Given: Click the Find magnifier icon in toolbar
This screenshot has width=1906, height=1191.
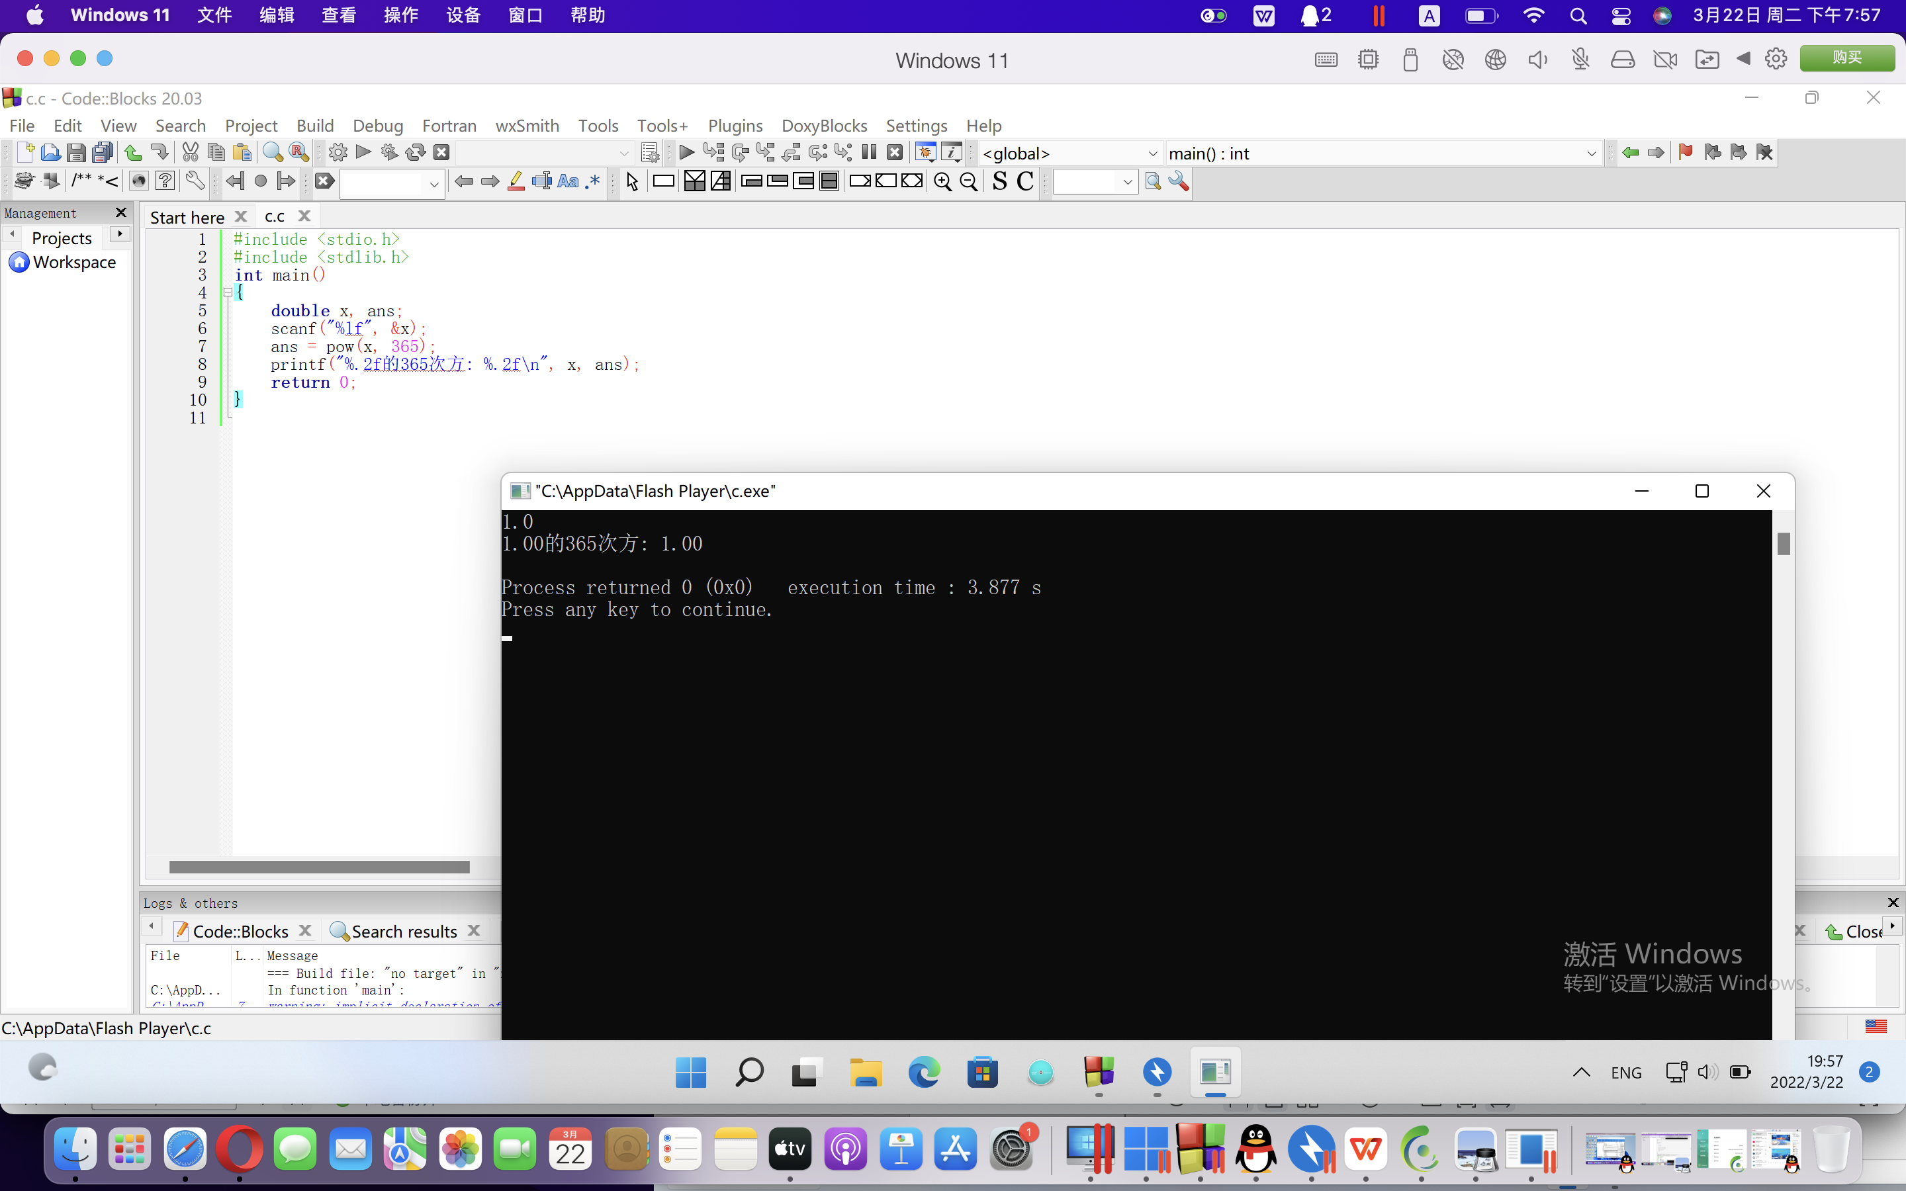Looking at the screenshot, I should 273,153.
